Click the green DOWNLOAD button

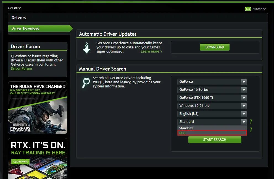coord(215,47)
